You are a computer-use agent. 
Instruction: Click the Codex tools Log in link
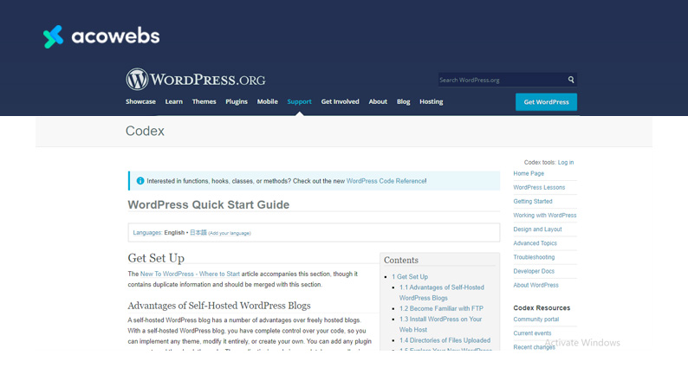click(566, 162)
